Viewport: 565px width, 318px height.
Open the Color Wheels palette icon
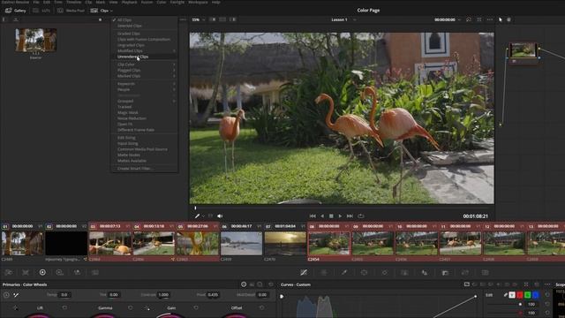coord(42,273)
